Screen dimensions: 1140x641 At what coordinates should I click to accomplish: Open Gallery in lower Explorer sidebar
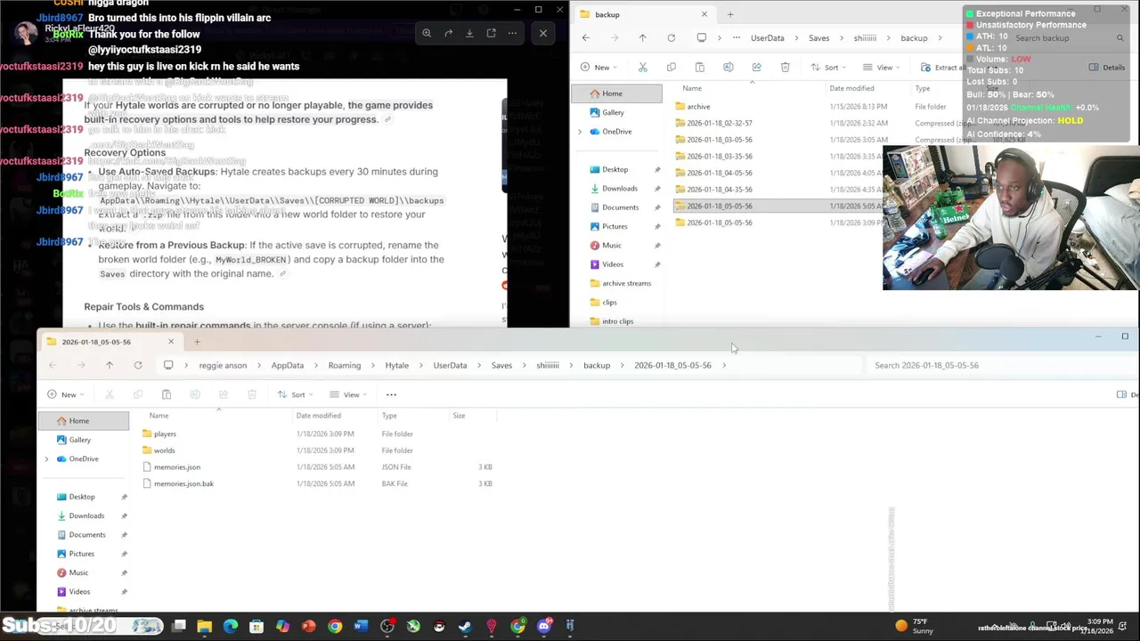[x=80, y=440]
